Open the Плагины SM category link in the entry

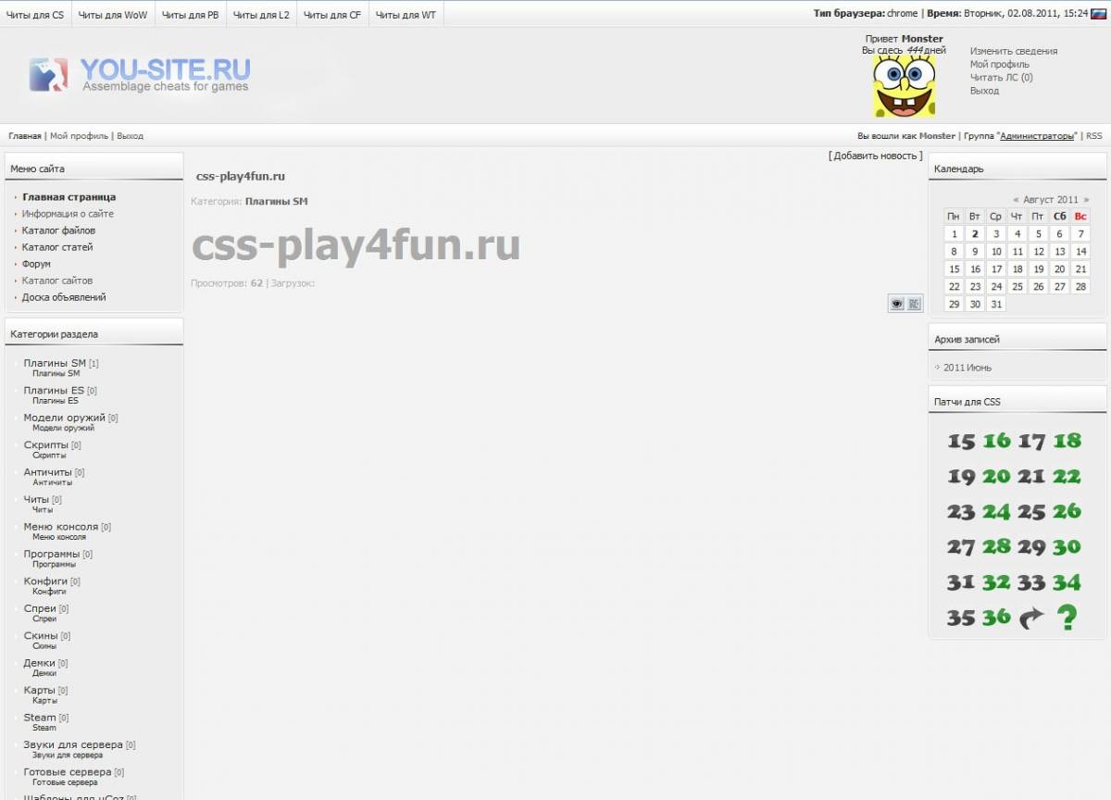[276, 201]
